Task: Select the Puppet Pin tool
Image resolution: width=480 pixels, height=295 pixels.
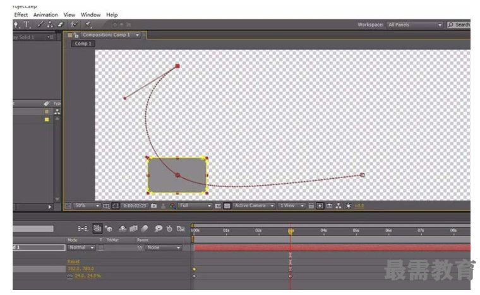Action: click(88, 25)
